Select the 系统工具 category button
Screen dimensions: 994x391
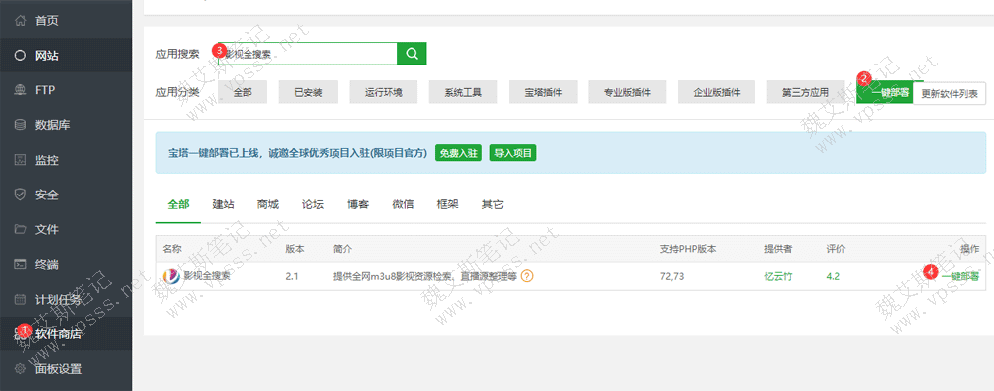coord(463,92)
